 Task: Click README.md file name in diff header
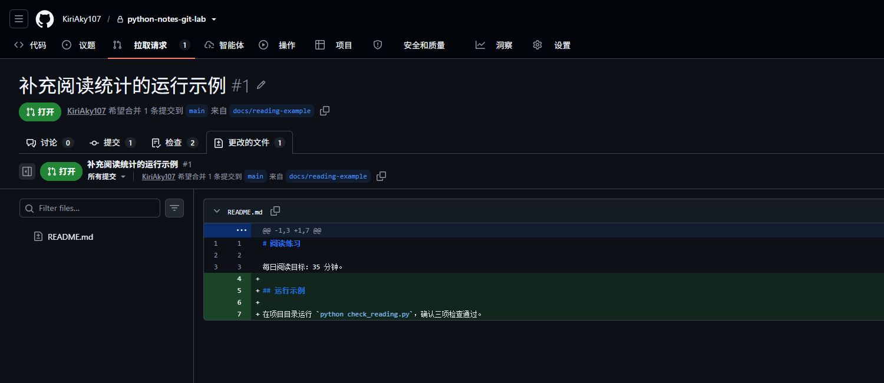245,212
